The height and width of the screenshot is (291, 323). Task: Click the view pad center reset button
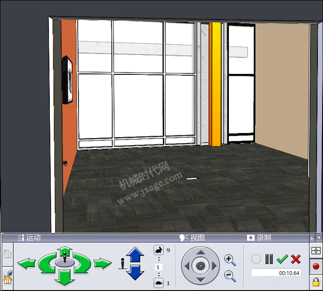200,266
